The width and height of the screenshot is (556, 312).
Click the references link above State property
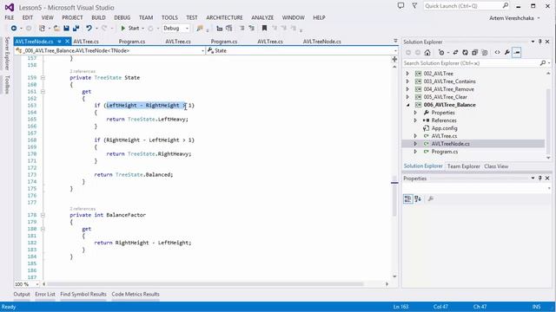pyautogui.click(x=83, y=71)
